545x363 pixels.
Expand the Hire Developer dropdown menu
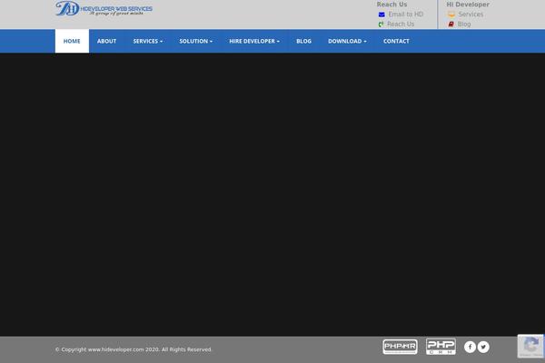tap(254, 41)
